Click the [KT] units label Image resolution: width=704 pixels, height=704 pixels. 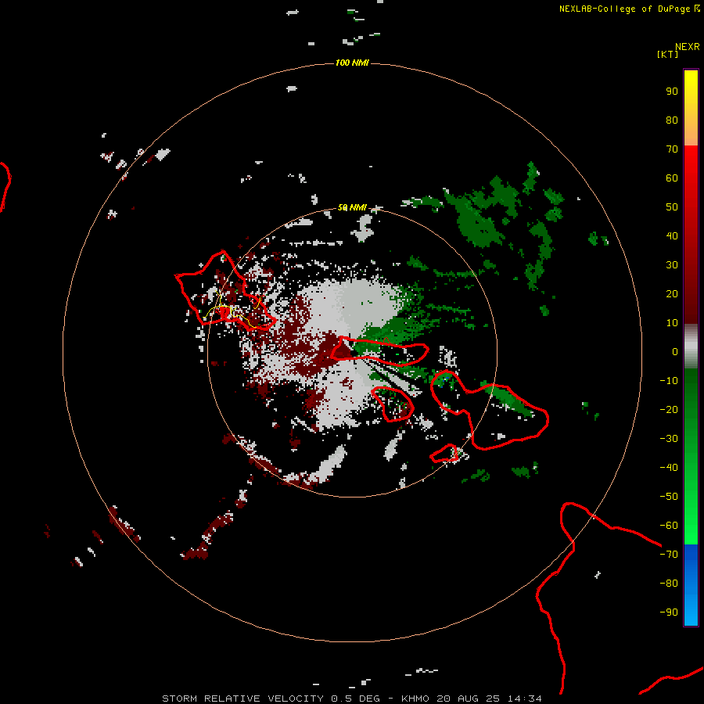[x=668, y=54]
